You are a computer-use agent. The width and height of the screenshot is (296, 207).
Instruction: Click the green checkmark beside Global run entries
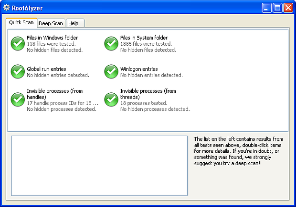coord(18,72)
